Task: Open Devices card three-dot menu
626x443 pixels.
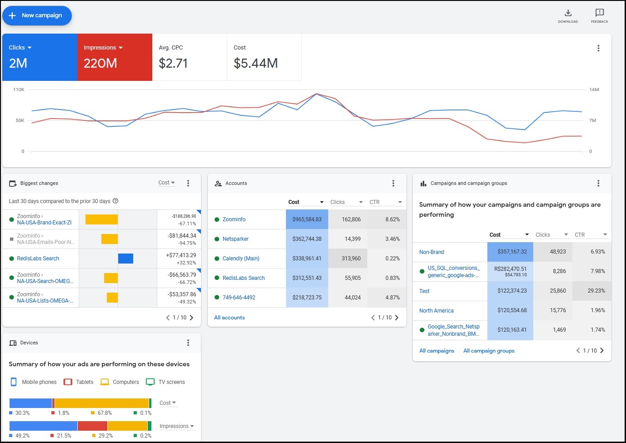Action: pos(188,343)
